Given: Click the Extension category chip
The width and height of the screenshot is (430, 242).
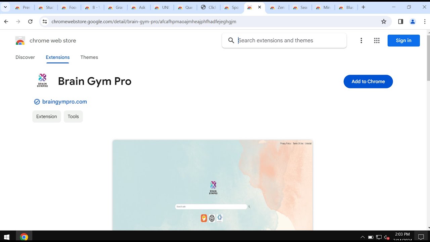Looking at the screenshot, I should [x=47, y=116].
